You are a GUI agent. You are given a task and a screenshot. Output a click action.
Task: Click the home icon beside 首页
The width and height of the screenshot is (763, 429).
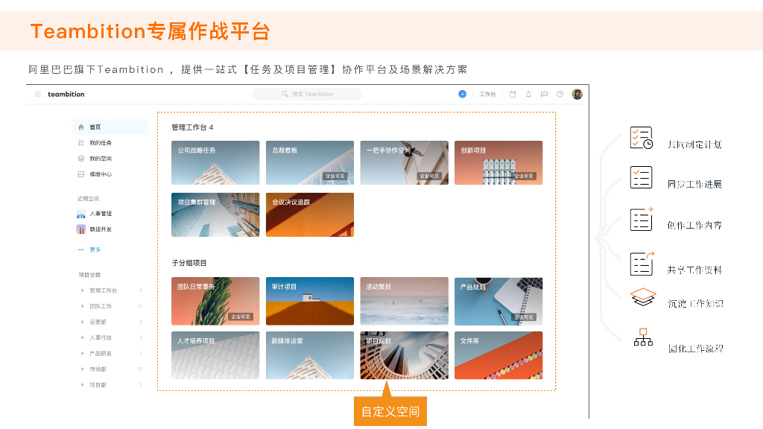click(x=81, y=127)
